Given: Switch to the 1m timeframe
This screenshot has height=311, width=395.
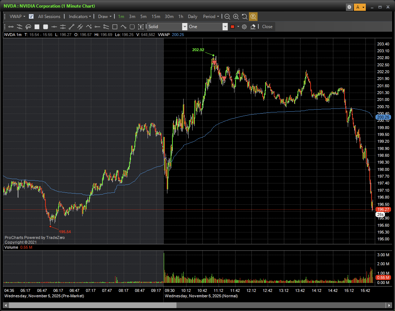Looking at the screenshot, I should (121, 17).
